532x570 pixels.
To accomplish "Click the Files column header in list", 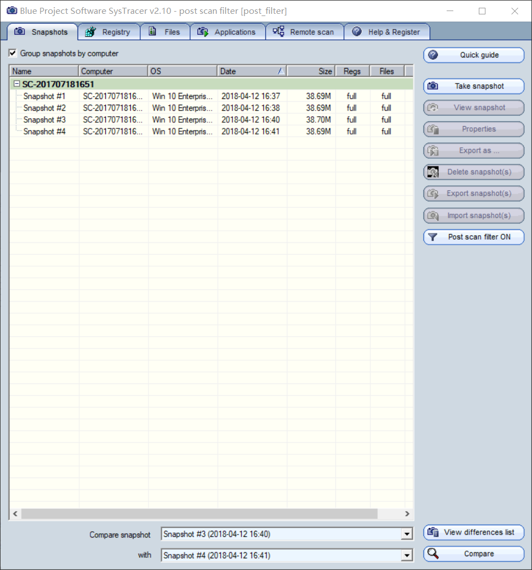I will point(387,71).
